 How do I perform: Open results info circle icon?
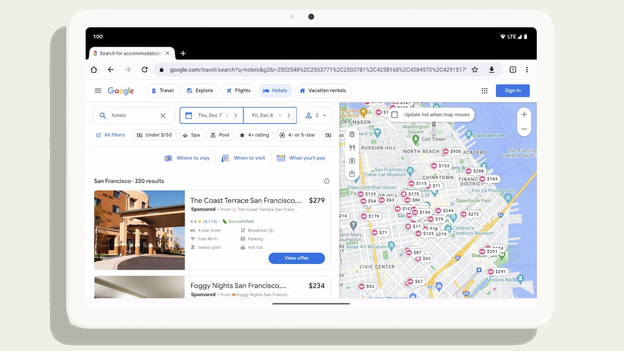pyautogui.click(x=327, y=181)
